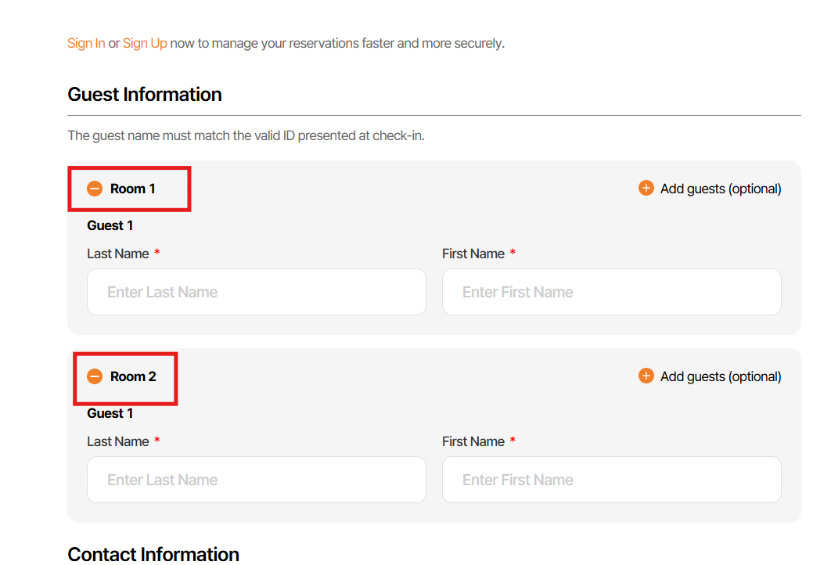
Task: Click the Room 1 section title text
Action: click(x=133, y=189)
